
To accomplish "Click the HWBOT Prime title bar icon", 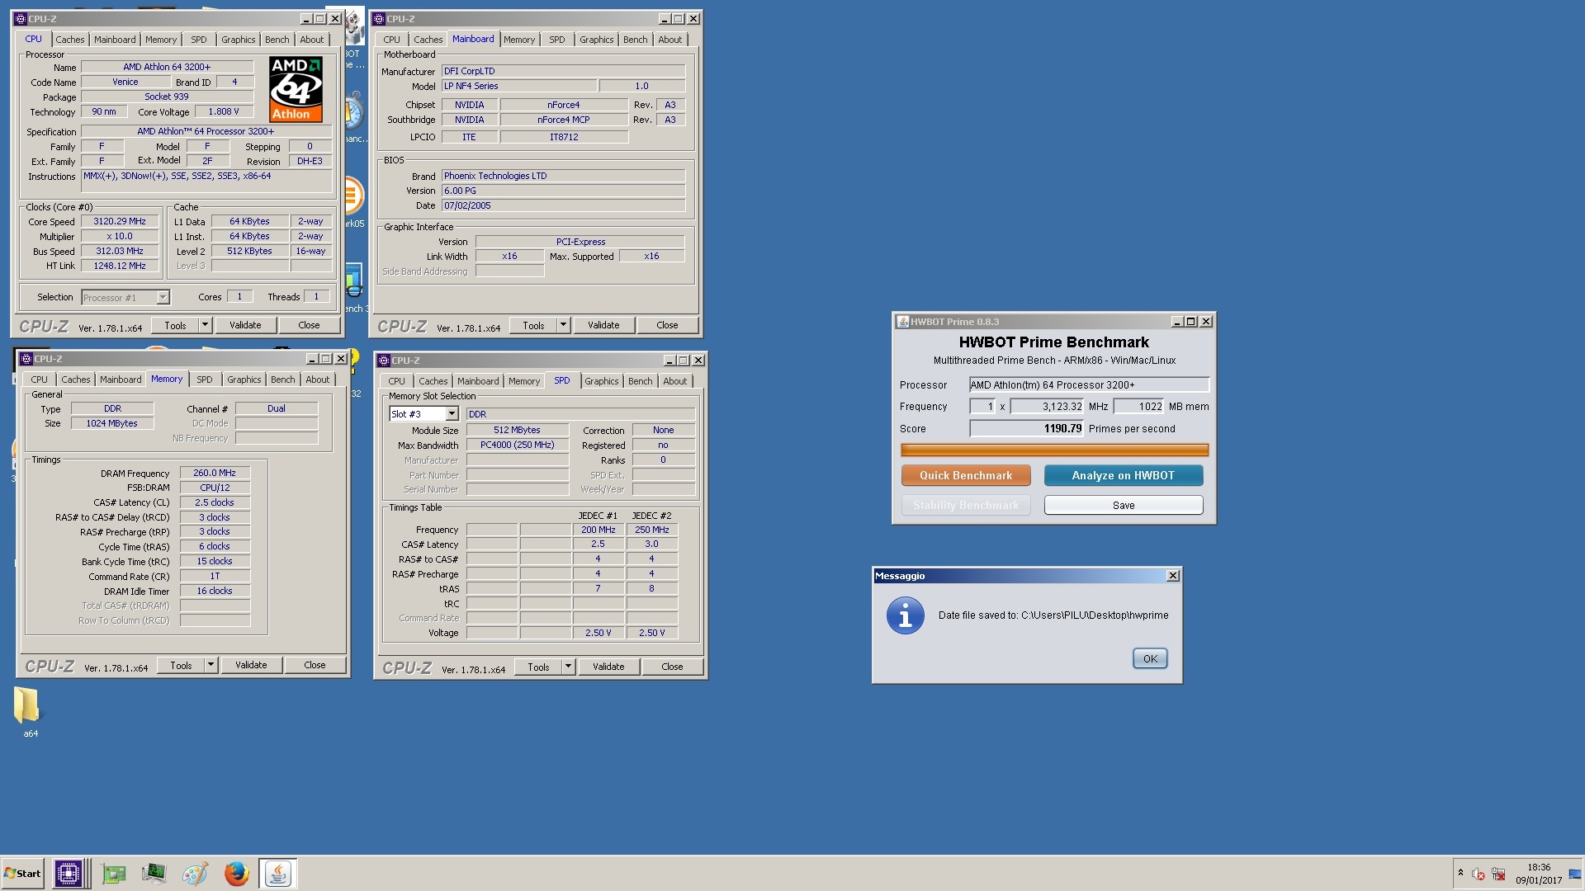I will click(903, 322).
